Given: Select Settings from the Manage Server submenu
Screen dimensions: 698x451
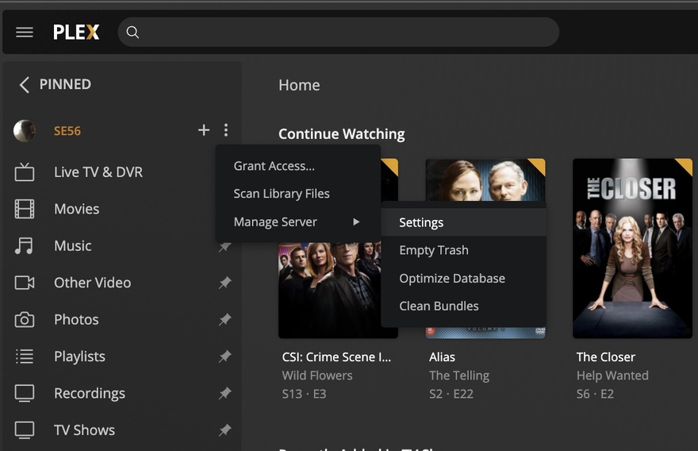Looking at the screenshot, I should 421,222.
